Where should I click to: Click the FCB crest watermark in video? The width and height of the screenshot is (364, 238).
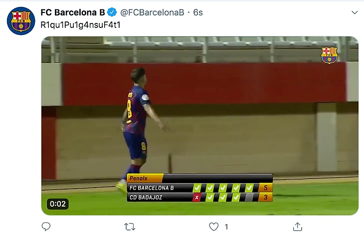pos(329,55)
